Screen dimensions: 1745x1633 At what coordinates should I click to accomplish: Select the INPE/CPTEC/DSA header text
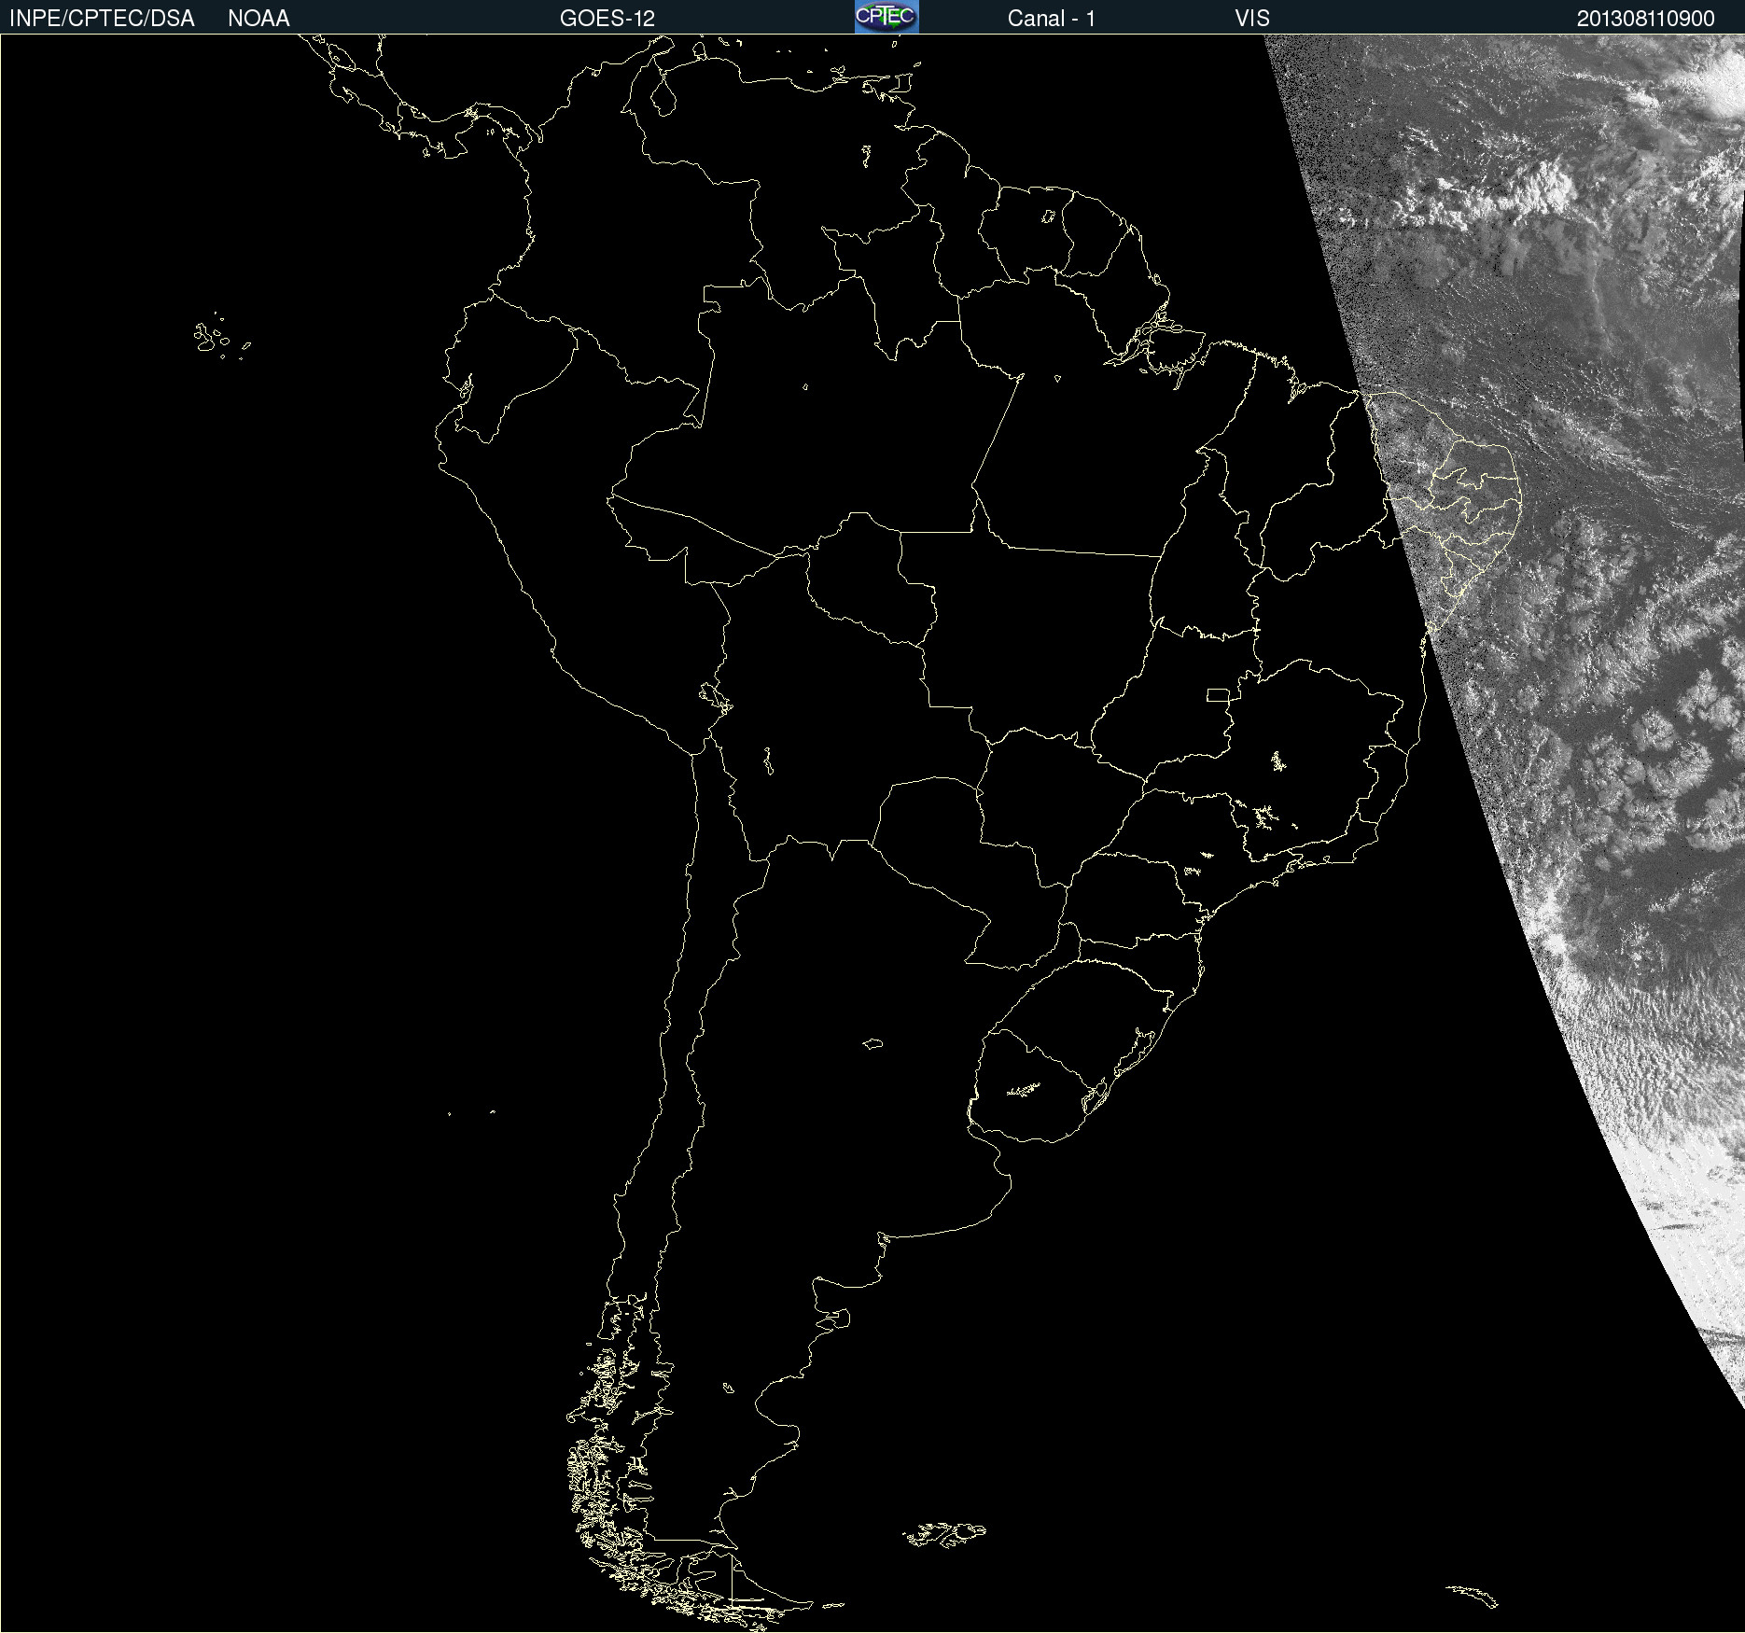[x=102, y=19]
